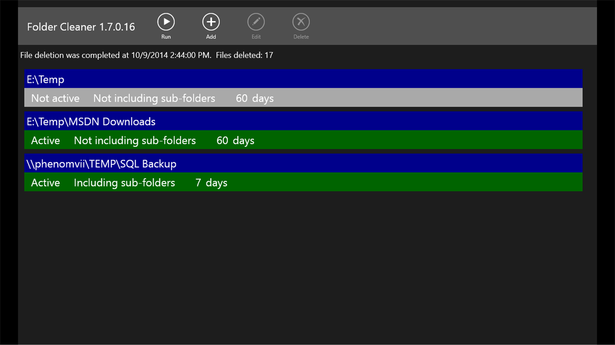Click the Folder Cleaner 1.7.0.16 title
This screenshot has width=615, height=345.
click(x=81, y=26)
